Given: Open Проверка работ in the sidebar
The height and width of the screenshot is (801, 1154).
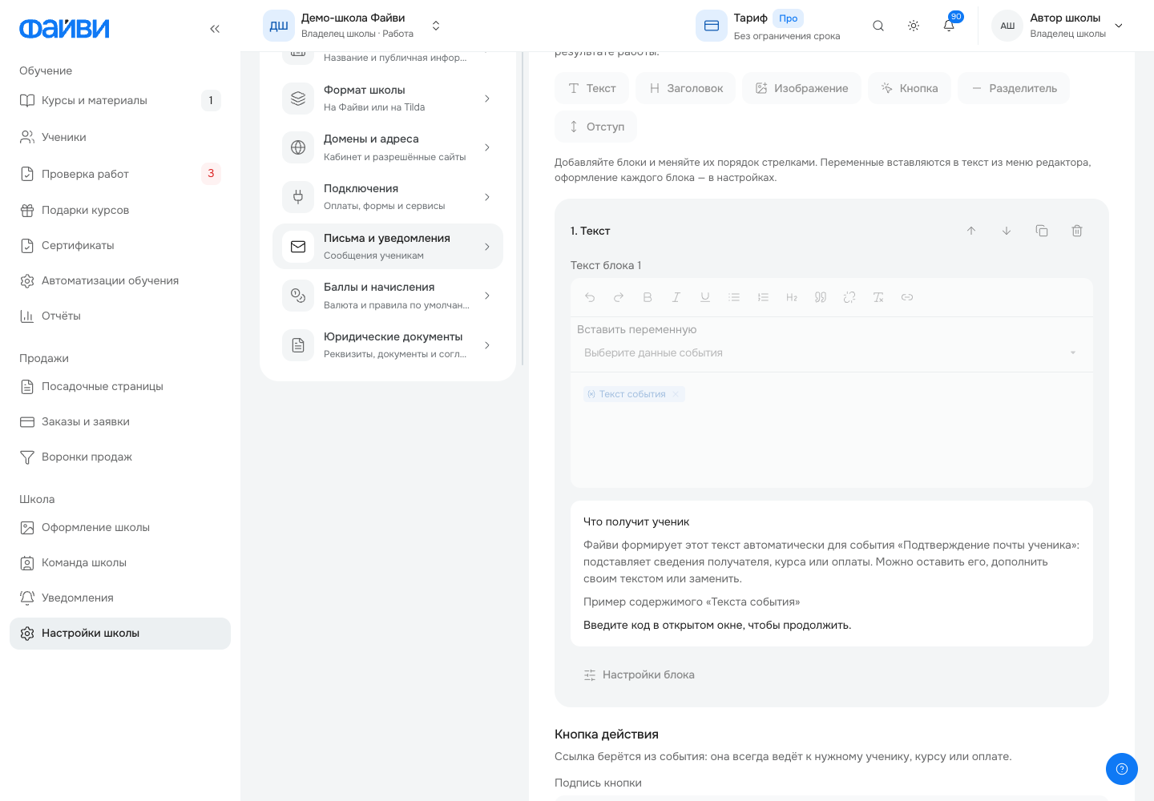Looking at the screenshot, I should [120, 174].
